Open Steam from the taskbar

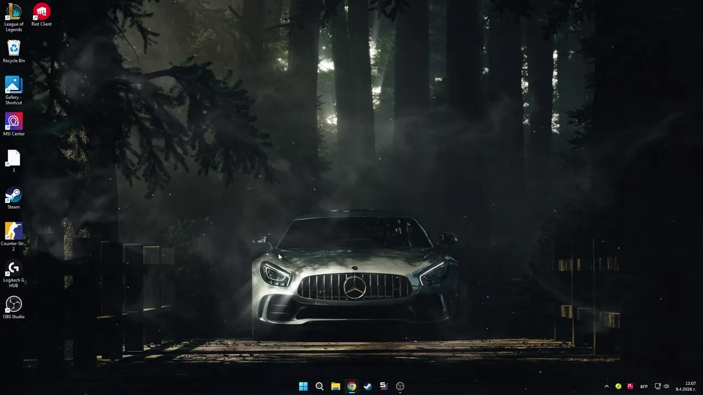[368, 386]
